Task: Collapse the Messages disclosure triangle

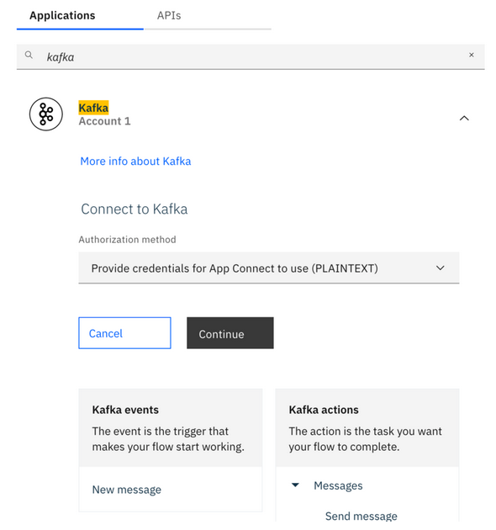Action: [295, 485]
